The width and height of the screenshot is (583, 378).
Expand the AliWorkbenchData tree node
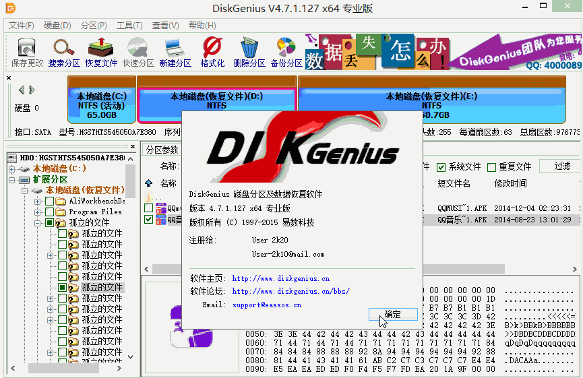tap(37, 202)
